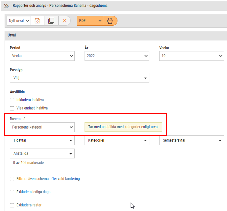Open the Vecka dropdown showing 19
227x211 pixels.
(191, 56)
